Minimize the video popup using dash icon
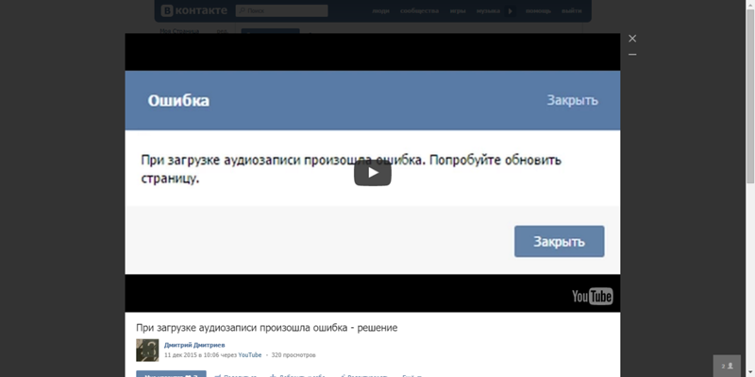The image size is (755, 377). (x=632, y=55)
